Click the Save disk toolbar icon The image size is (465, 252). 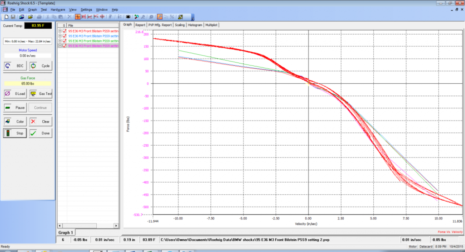tap(13, 17)
